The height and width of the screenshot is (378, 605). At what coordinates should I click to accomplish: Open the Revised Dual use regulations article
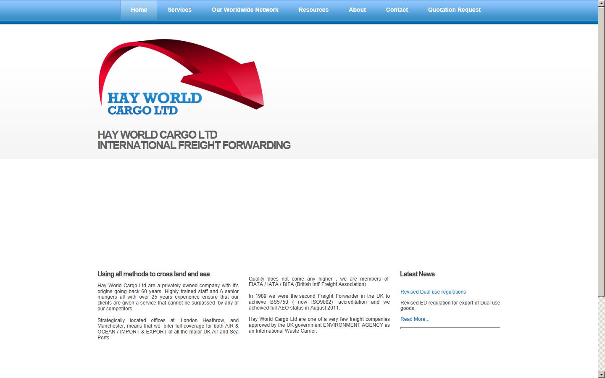point(433,291)
